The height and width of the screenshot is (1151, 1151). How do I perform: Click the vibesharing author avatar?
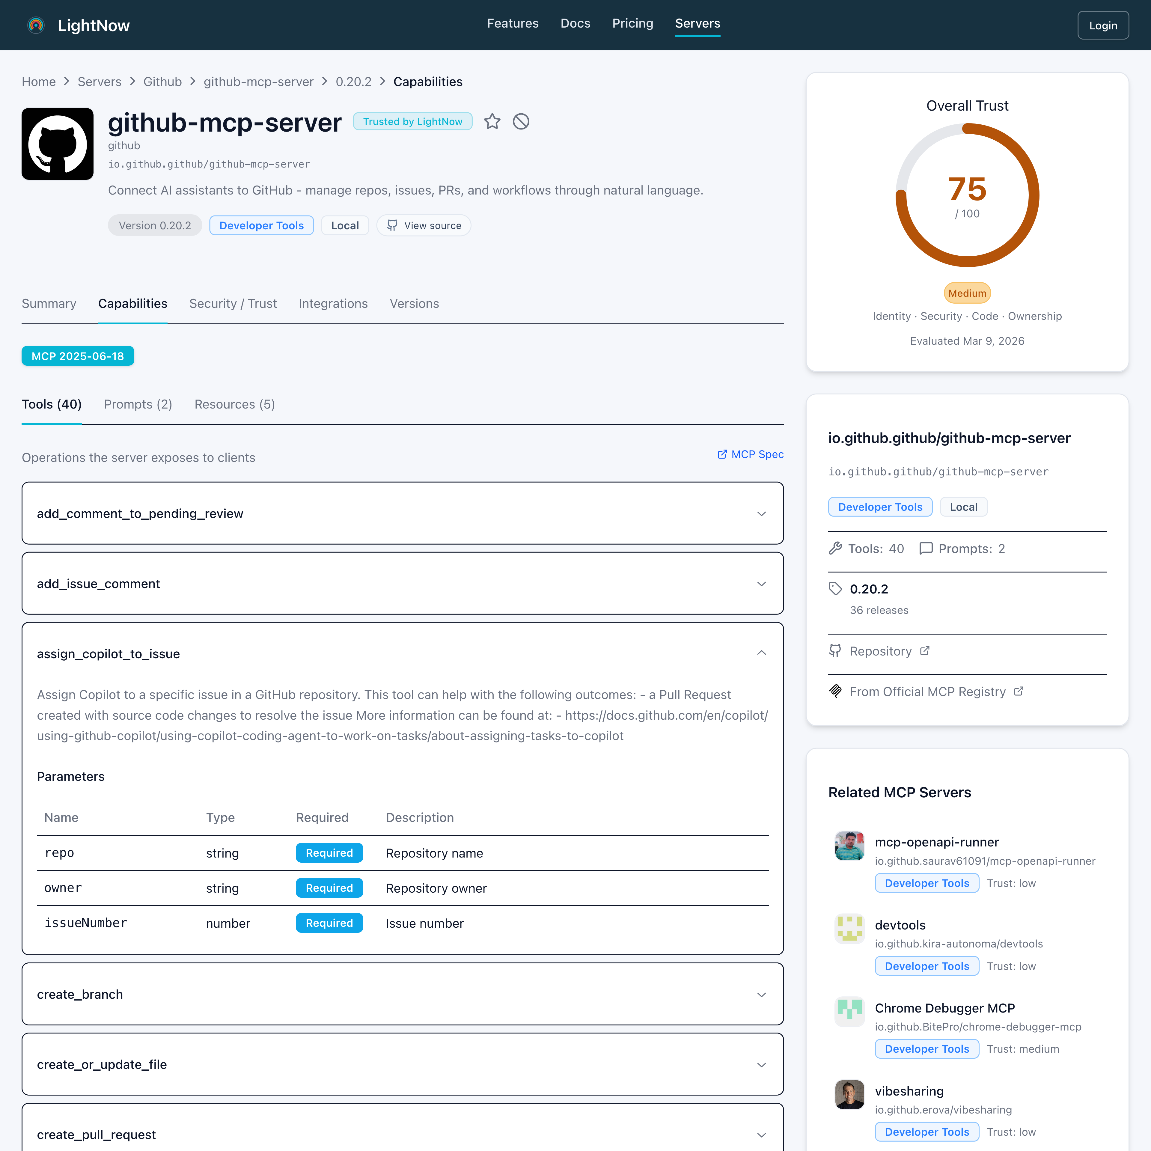[x=849, y=1094]
